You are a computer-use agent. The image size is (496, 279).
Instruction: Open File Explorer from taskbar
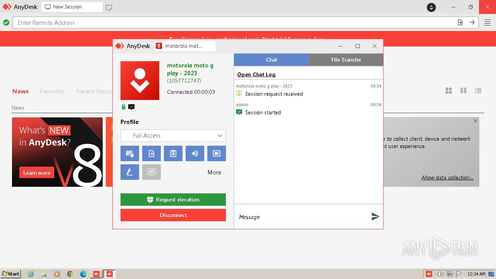click(x=44, y=274)
